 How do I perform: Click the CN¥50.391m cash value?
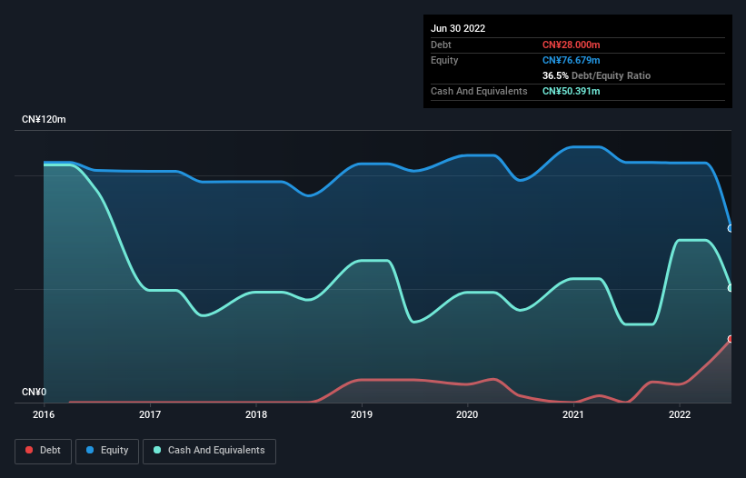[572, 91]
